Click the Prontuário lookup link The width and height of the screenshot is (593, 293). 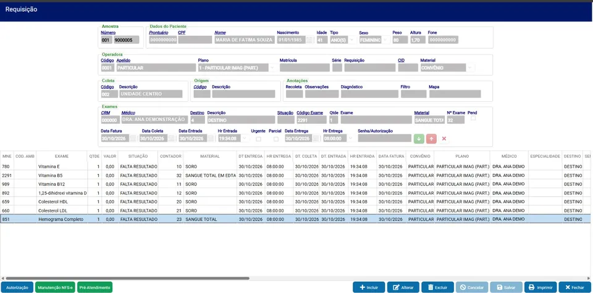pos(159,33)
